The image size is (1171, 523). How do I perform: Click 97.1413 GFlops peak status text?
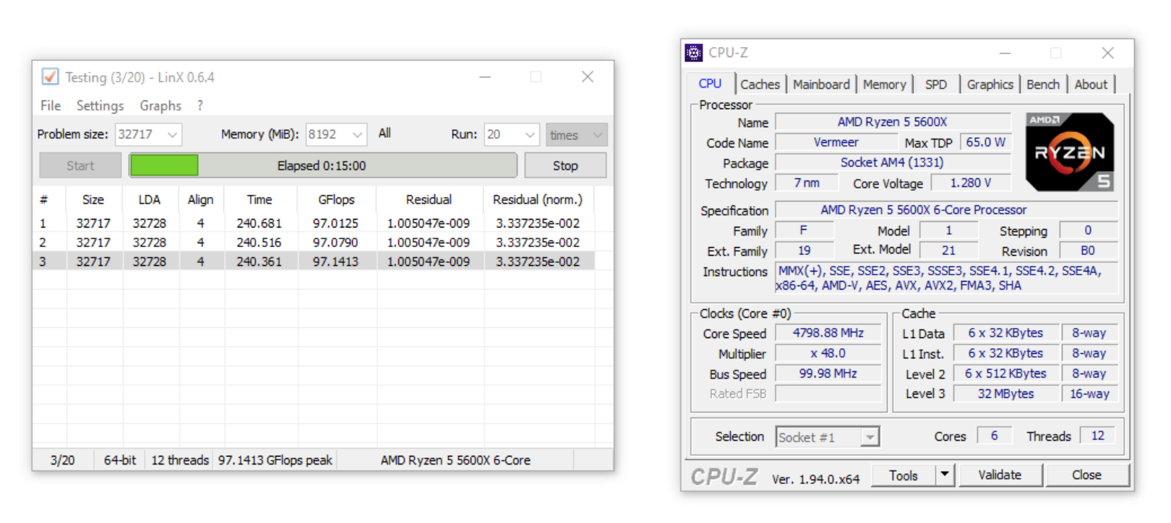click(275, 460)
